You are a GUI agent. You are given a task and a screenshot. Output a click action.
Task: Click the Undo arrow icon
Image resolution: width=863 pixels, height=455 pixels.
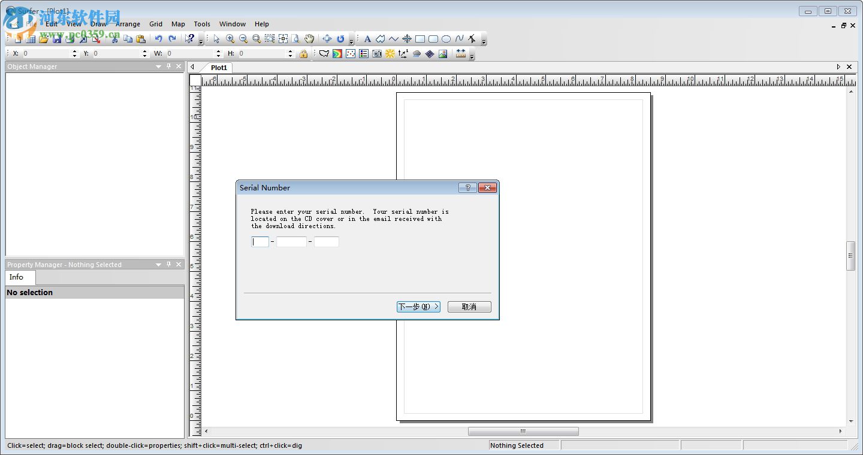159,39
